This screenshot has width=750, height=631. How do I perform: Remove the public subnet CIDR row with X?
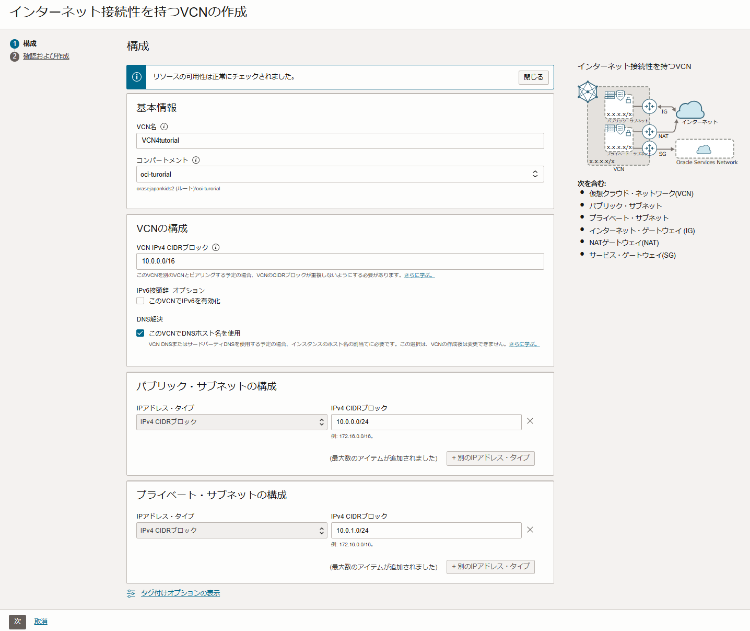[530, 421]
